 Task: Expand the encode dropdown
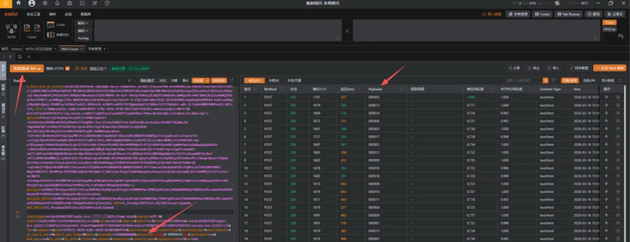pyautogui.click(x=82, y=30)
